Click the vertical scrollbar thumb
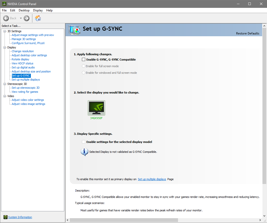 tap(264, 106)
